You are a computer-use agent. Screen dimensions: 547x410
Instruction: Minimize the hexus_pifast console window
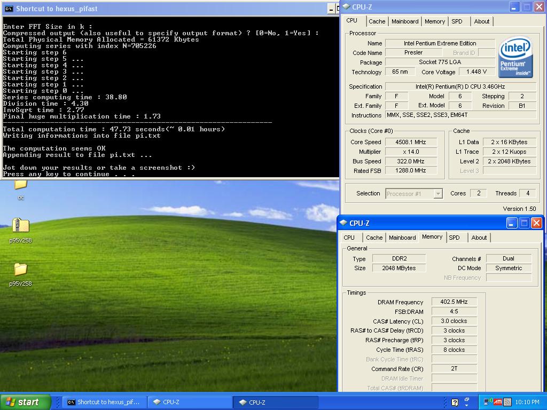(331, 9)
